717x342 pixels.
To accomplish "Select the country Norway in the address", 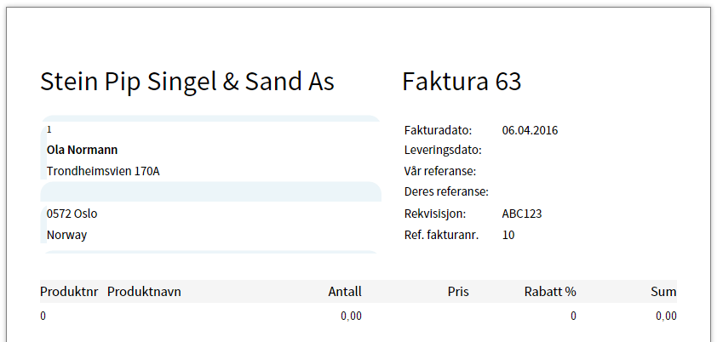I will pos(66,235).
